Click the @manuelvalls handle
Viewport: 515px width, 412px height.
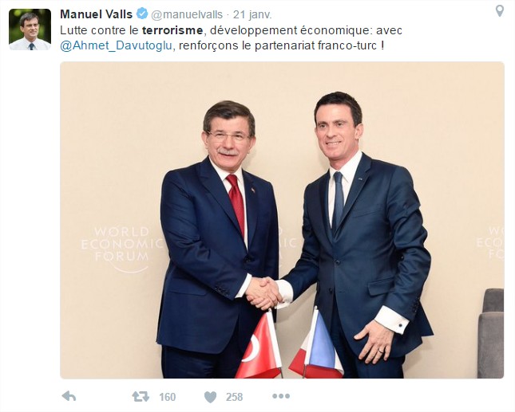click(187, 14)
